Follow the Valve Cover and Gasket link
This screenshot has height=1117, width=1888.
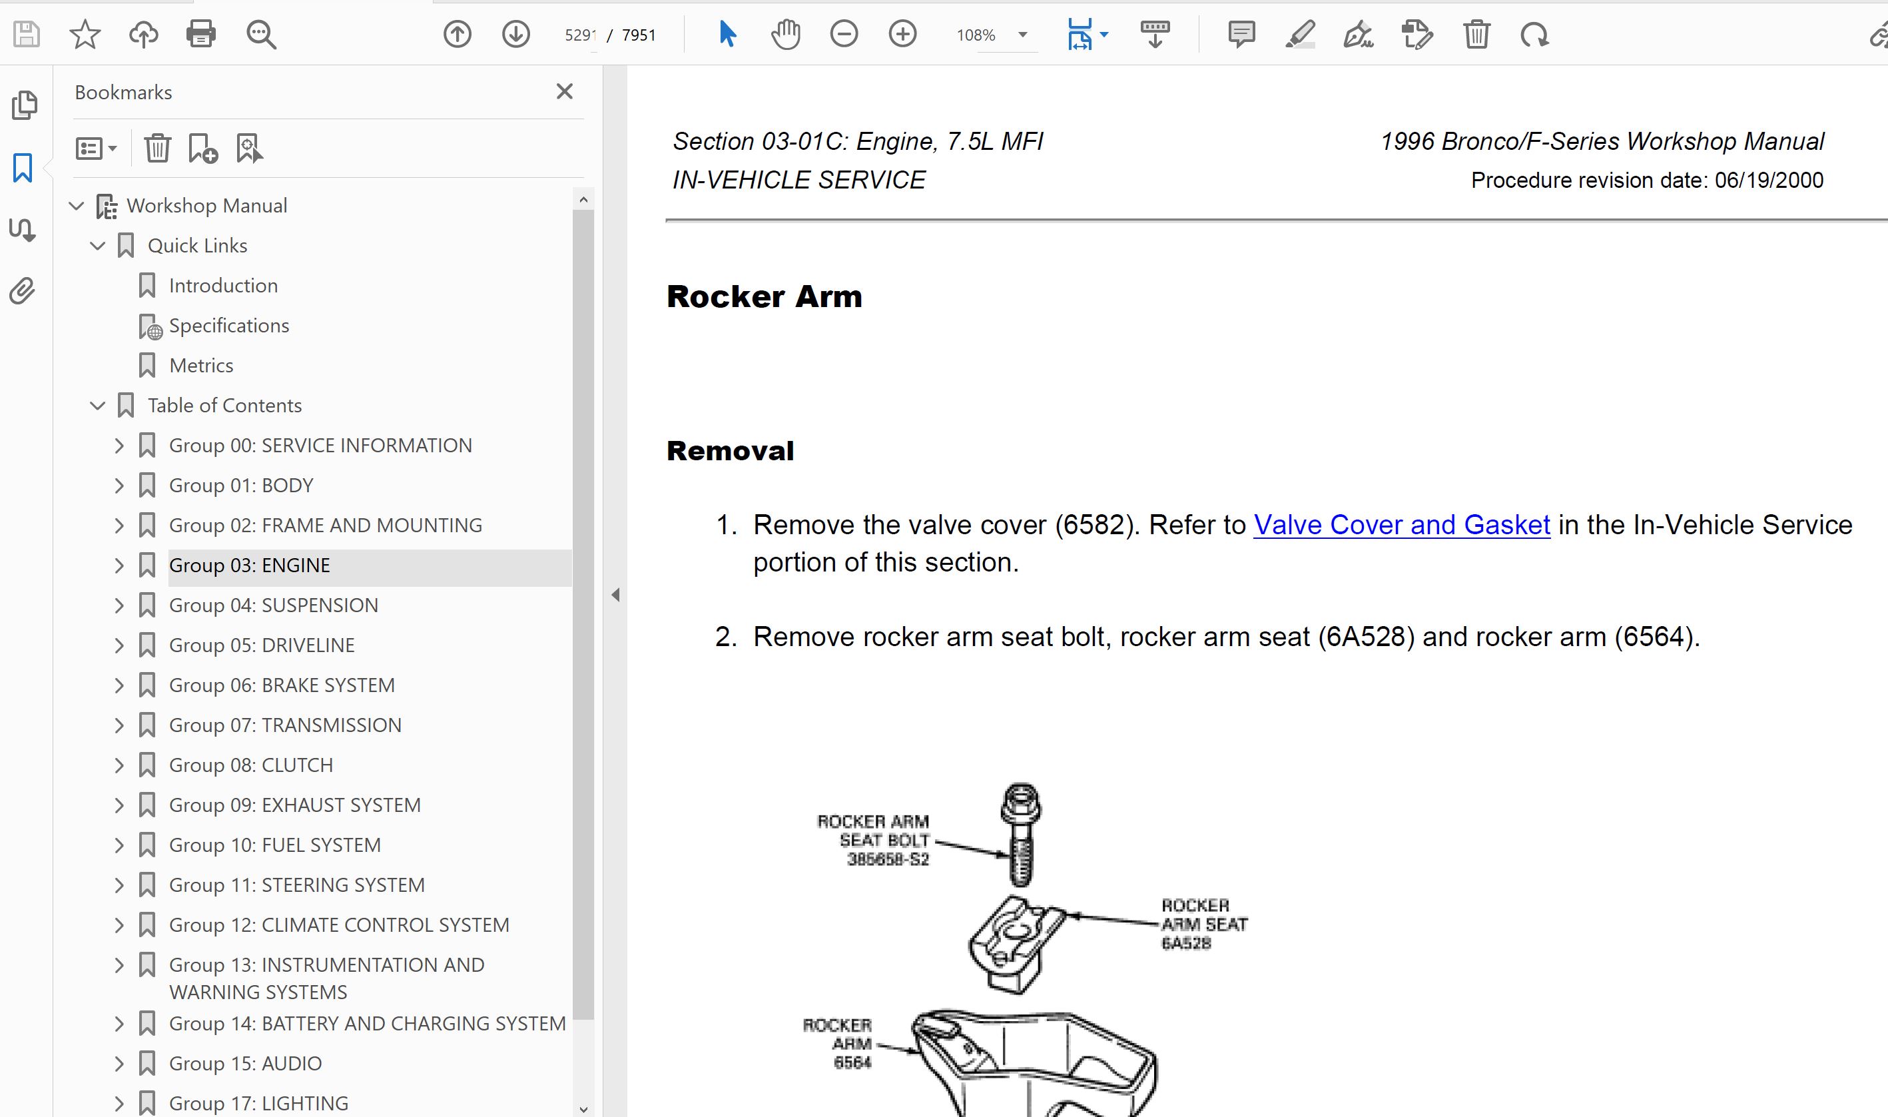pyautogui.click(x=1401, y=525)
